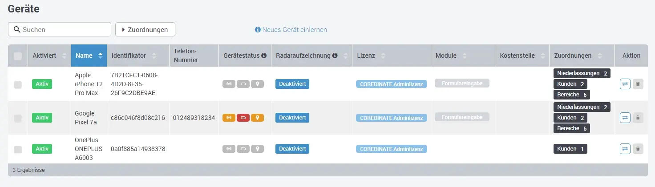Open the Neues Gerät einlernen link
Image resolution: width=655 pixels, height=187 pixels.
(x=291, y=30)
